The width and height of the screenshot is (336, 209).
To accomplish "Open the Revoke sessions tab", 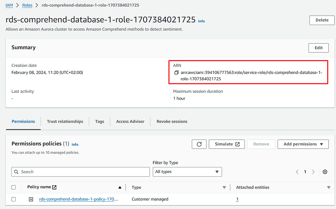I will tap(172, 121).
